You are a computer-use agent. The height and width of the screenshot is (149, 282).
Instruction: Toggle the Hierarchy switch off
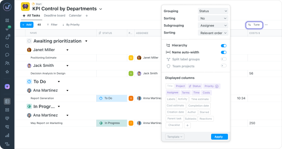pyautogui.click(x=224, y=46)
